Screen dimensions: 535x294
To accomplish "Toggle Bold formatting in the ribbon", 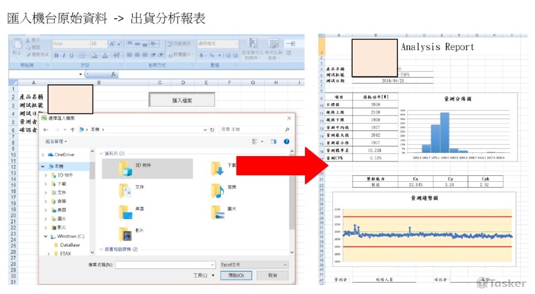I will [x=56, y=55].
